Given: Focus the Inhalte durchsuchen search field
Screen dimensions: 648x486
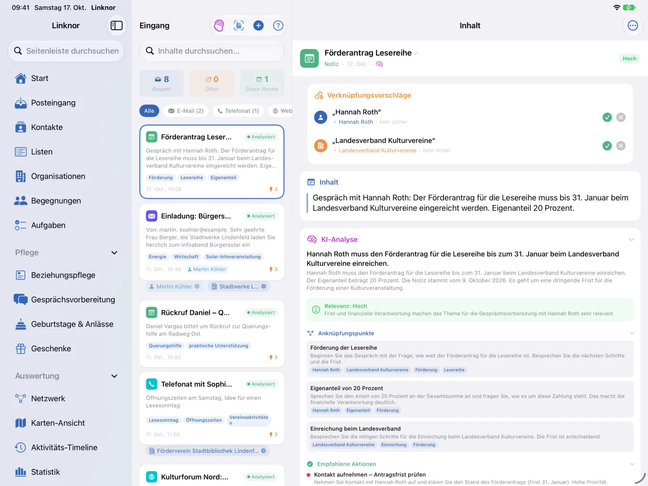Looking at the screenshot, I should [212, 51].
